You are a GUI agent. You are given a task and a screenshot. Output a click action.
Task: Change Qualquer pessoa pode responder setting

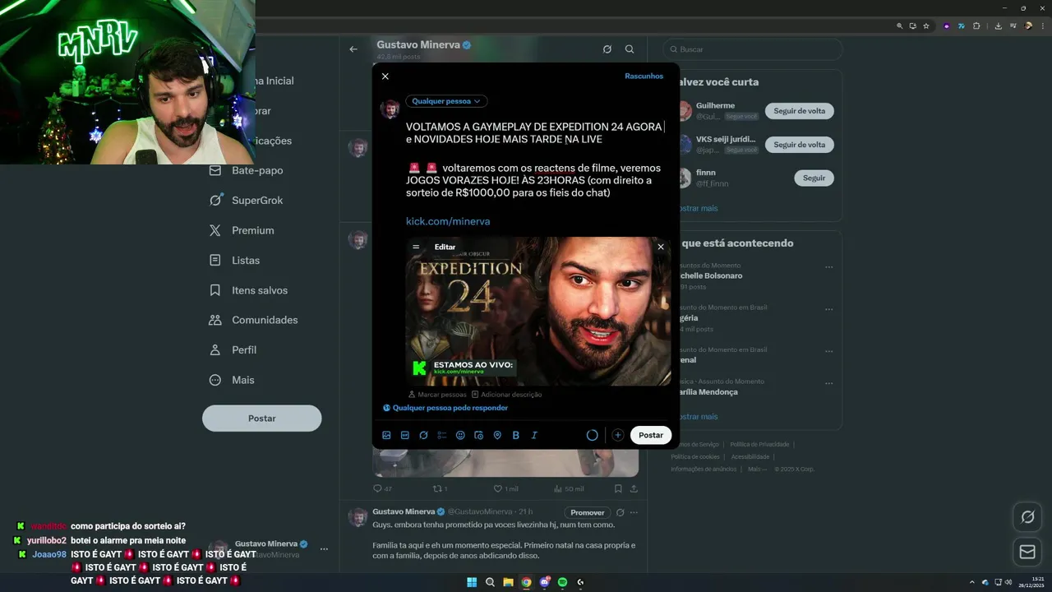[x=445, y=408]
